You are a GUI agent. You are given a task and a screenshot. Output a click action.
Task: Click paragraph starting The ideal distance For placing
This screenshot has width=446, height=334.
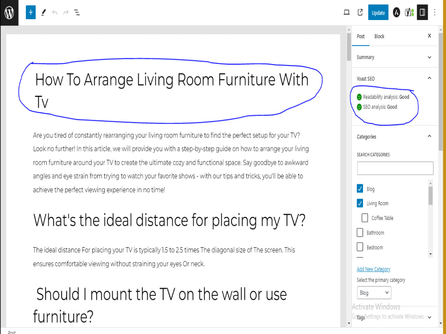coord(164,257)
